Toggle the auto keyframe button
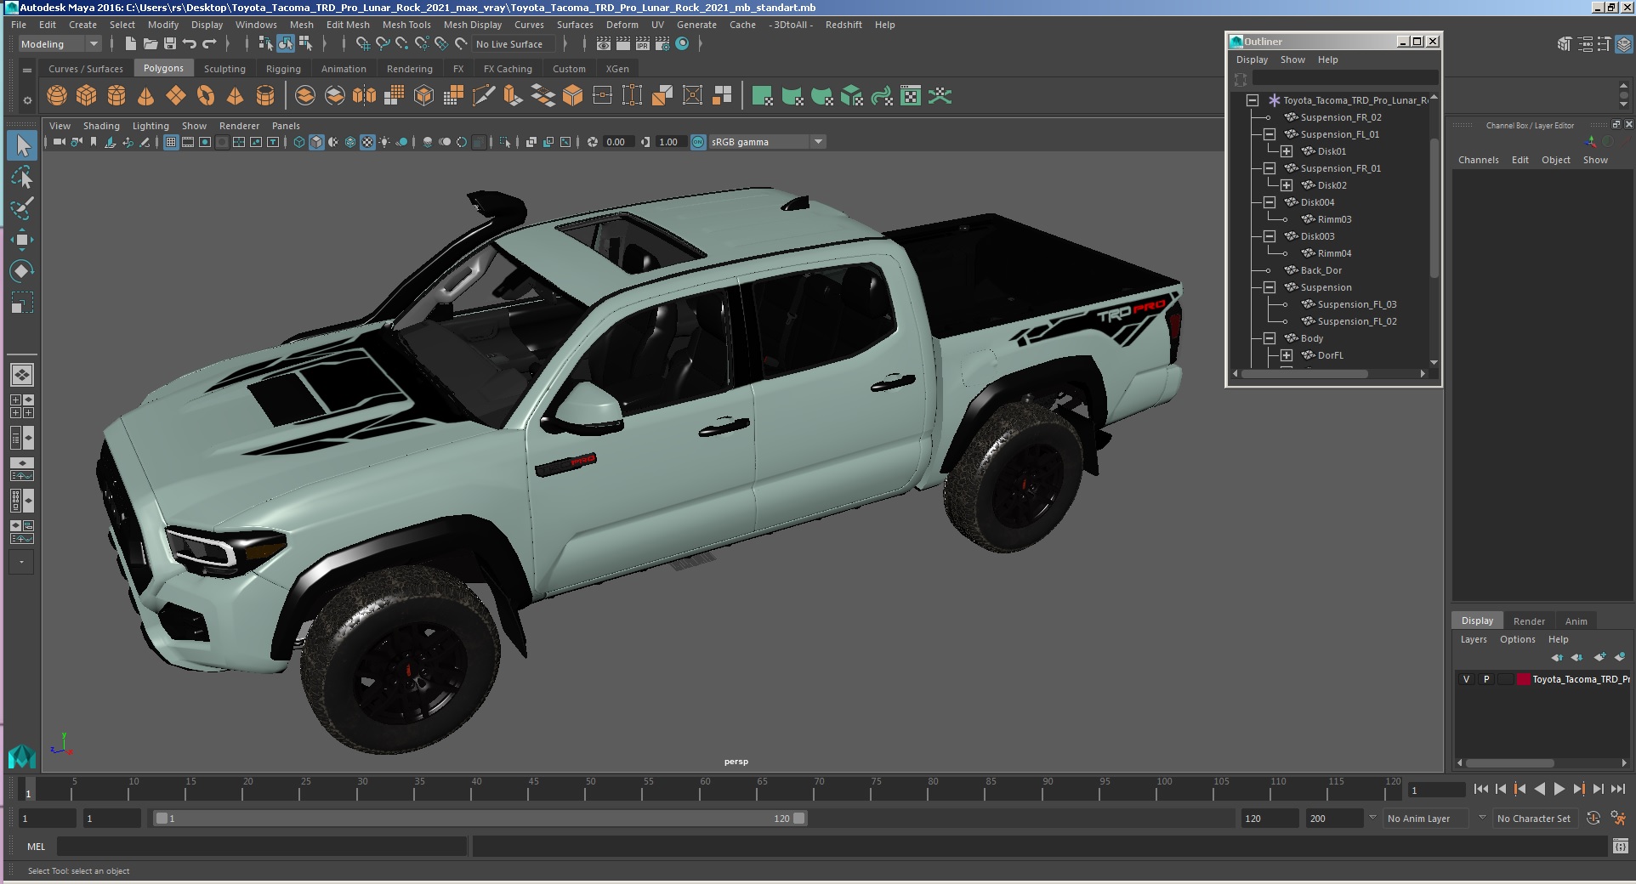The image size is (1636, 884). coord(1593,819)
